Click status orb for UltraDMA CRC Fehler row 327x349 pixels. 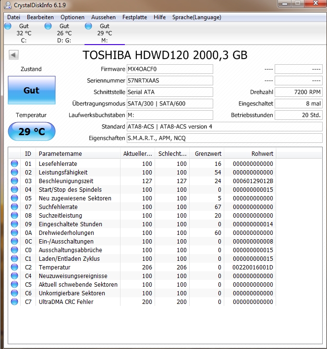pos(14,302)
